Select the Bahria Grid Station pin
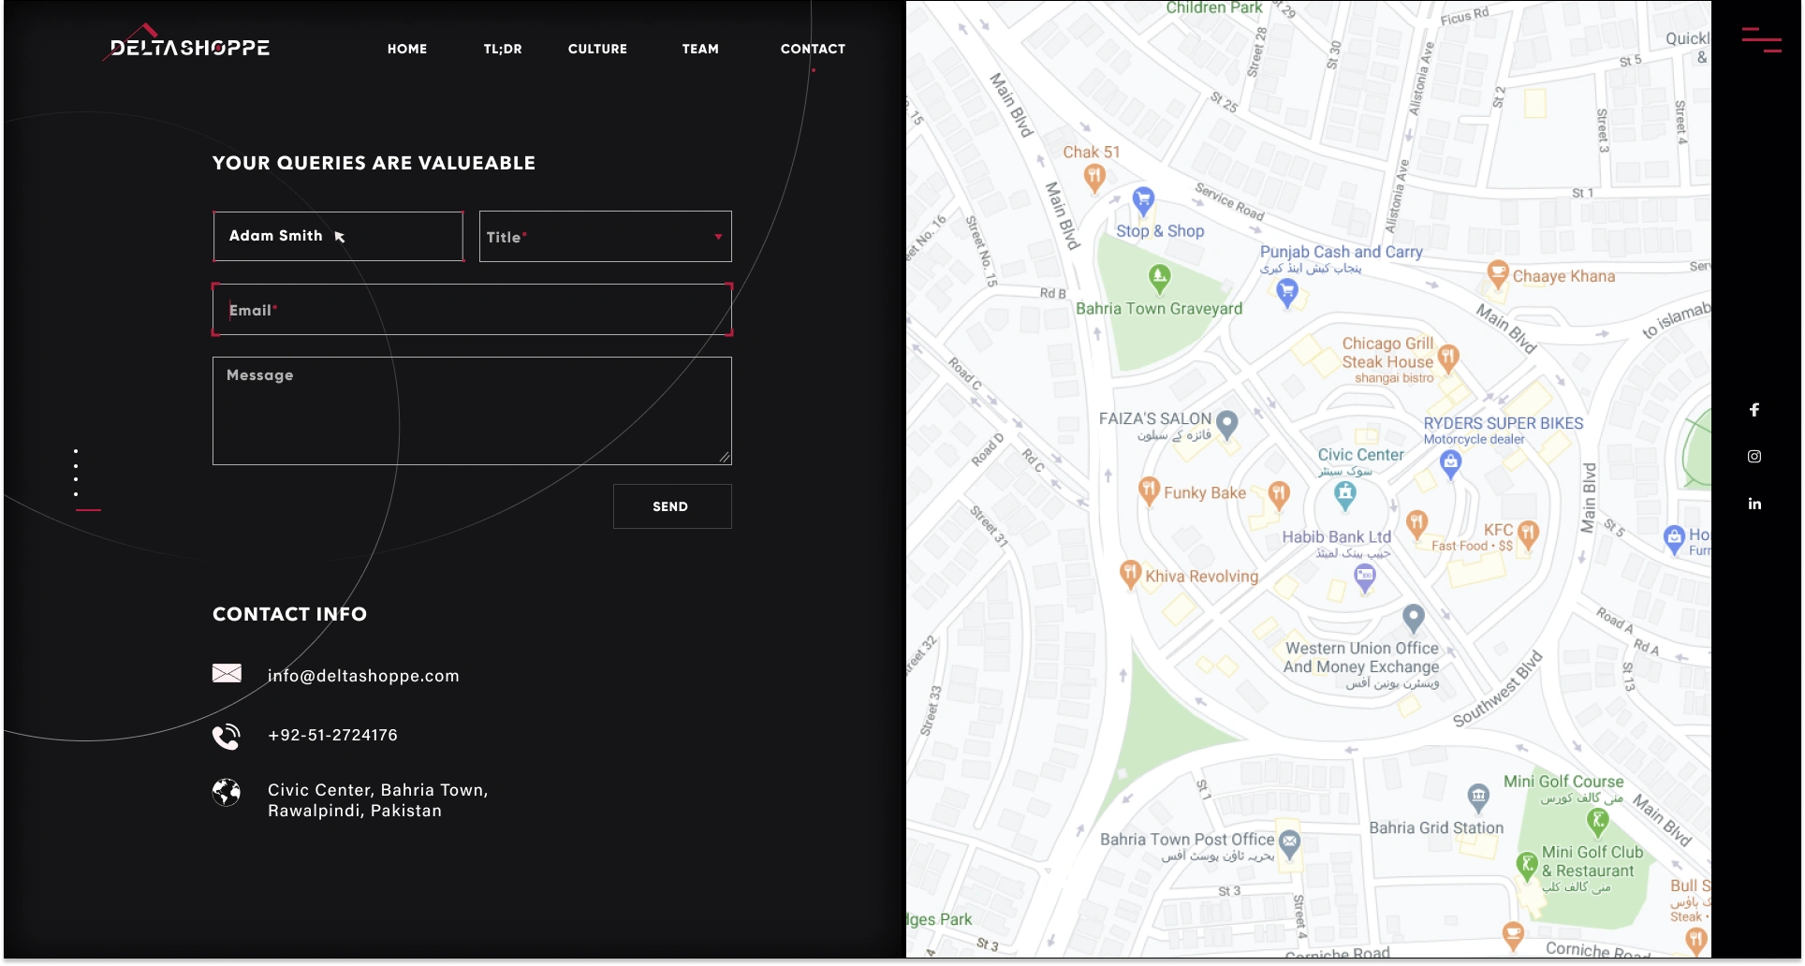This screenshot has height=966, width=1805. coord(1477,798)
